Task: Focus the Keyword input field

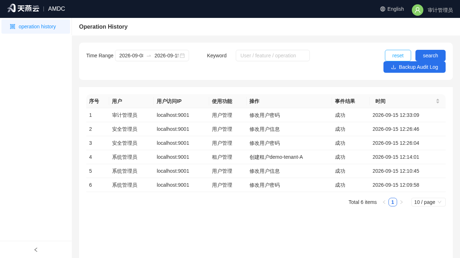Action: (273, 56)
